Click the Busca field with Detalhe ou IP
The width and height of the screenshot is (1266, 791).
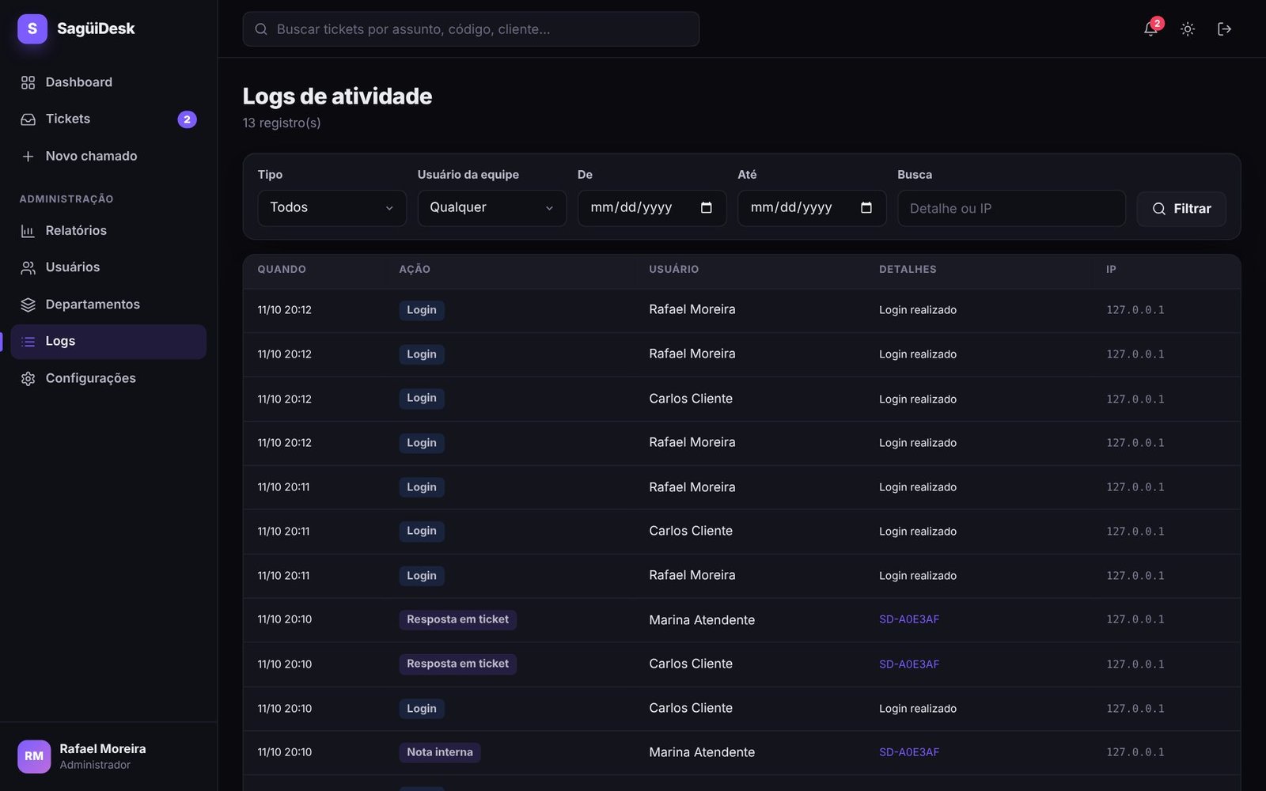tap(1011, 208)
